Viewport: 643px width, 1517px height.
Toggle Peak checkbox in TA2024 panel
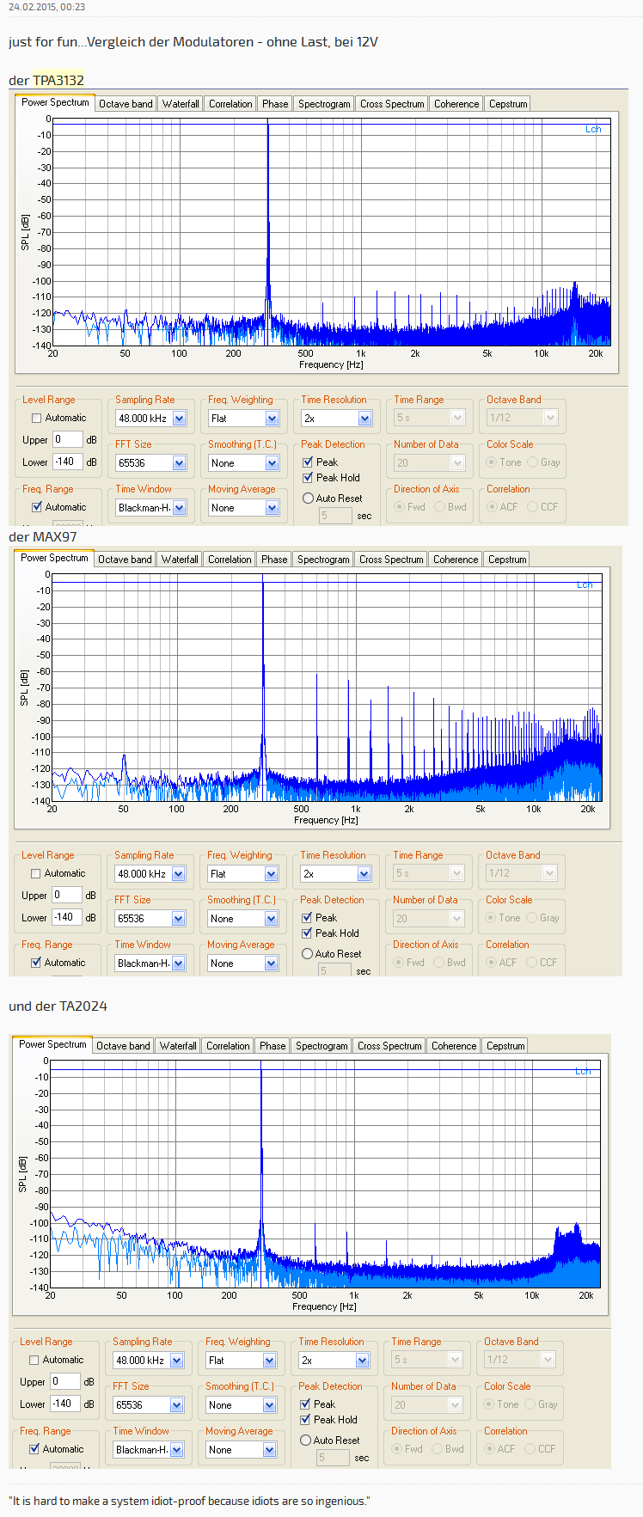click(305, 1404)
